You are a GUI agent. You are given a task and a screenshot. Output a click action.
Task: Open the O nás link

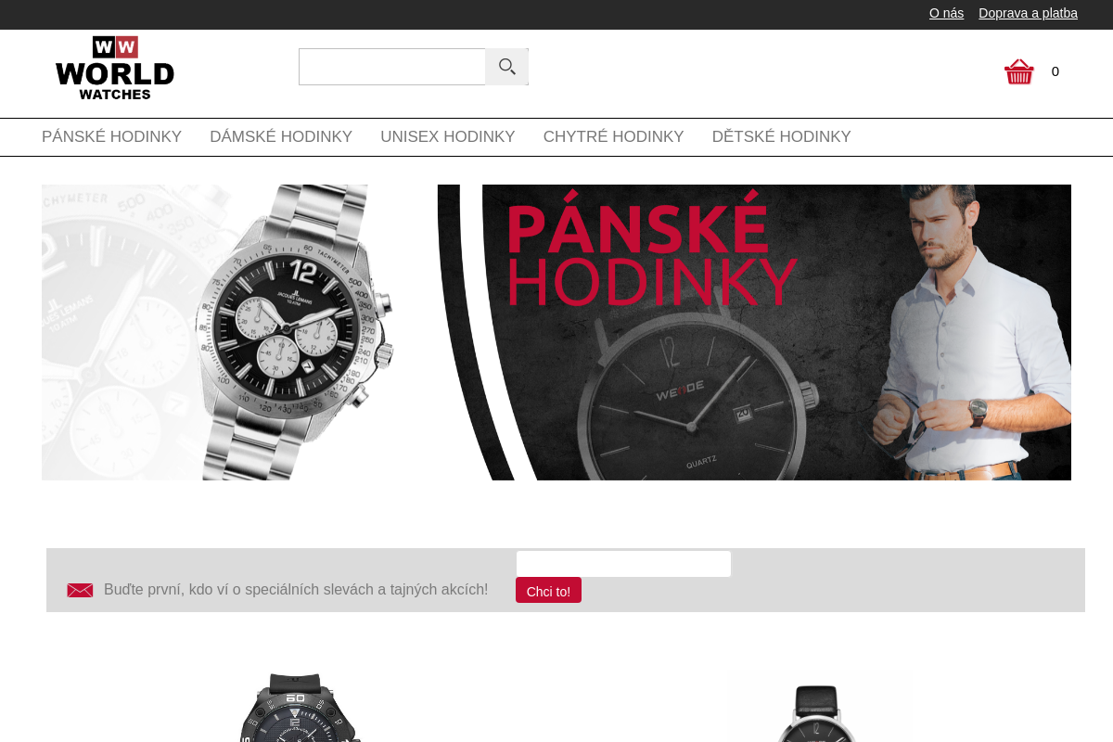click(x=946, y=13)
